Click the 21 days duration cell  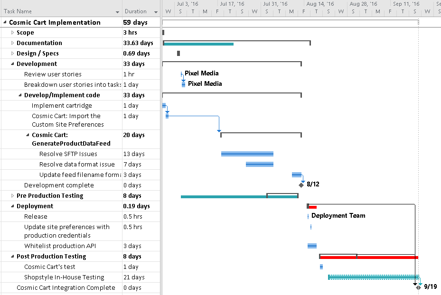coord(141,277)
